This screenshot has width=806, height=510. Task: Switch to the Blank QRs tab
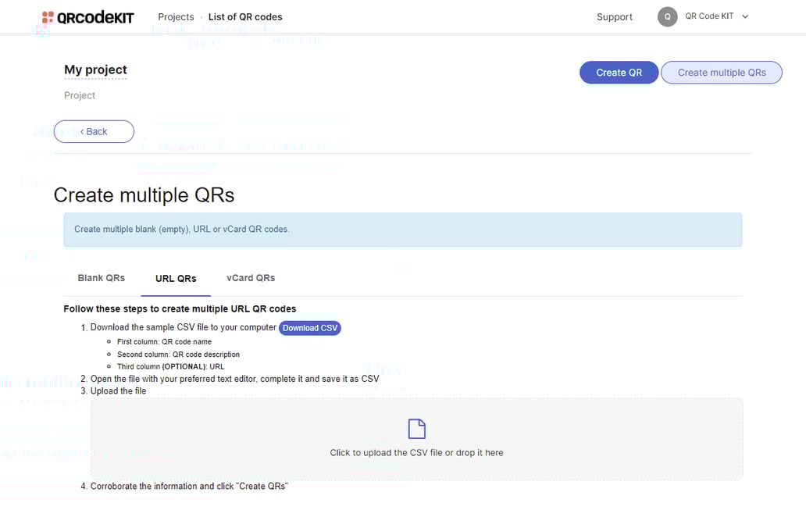(102, 278)
